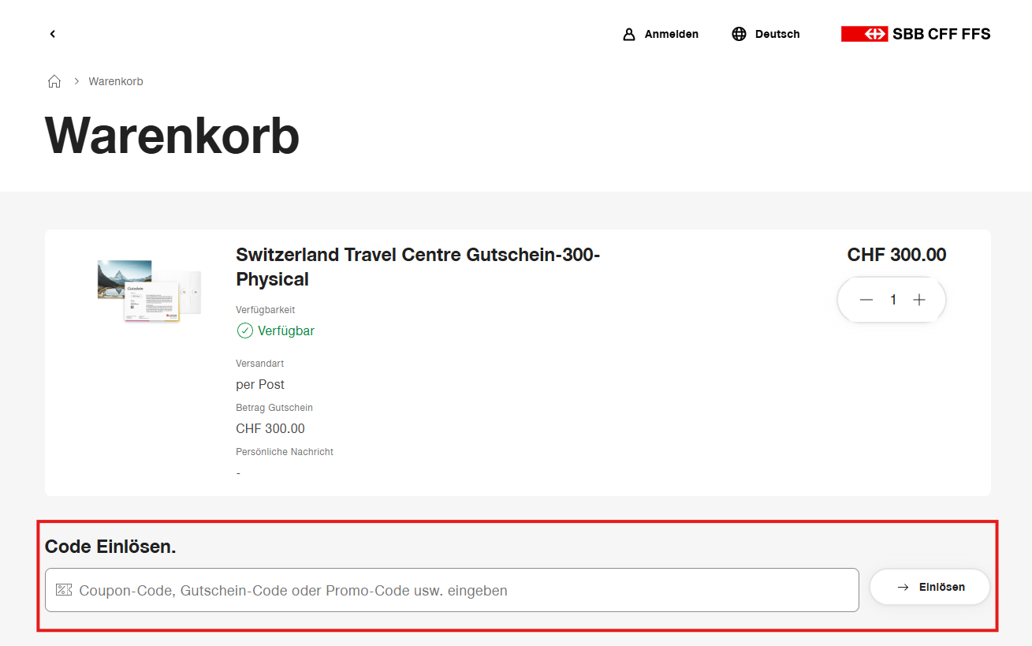Click the breadcrumb chevron separator
Image resolution: width=1032 pixels, height=646 pixels.
[x=77, y=81]
